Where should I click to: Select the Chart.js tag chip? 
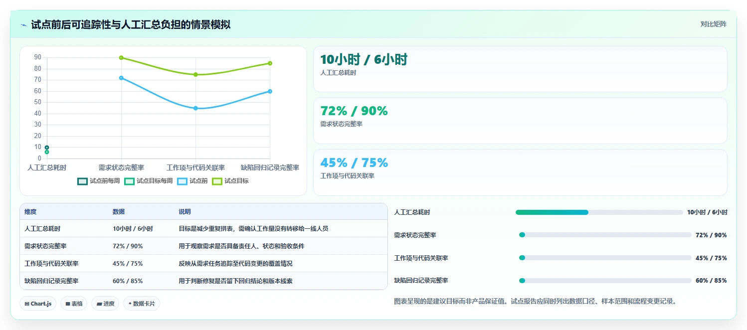pos(38,304)
